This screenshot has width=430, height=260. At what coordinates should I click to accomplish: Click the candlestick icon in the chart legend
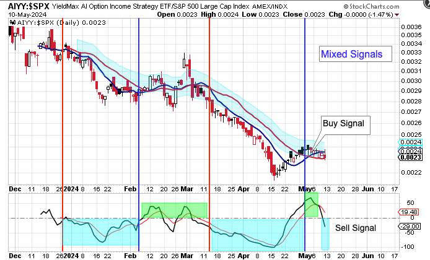tap(12, 22)
